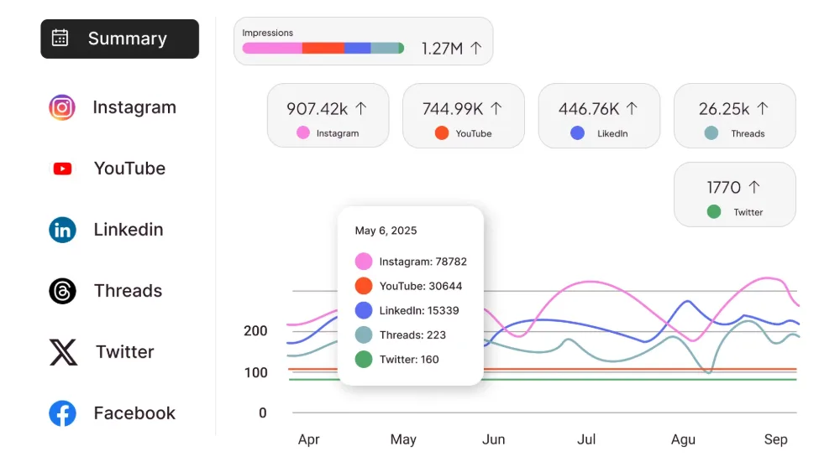Click the orange dot beside YouTube: 30644

click(x=363, y=286)
